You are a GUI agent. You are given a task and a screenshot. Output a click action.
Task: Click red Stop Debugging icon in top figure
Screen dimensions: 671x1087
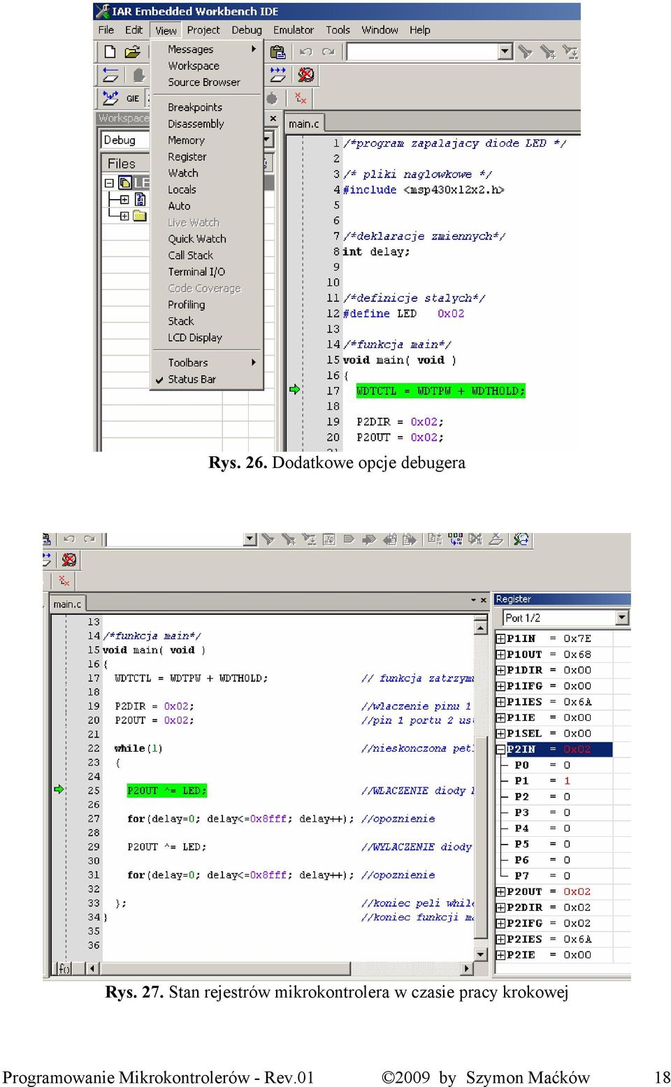pos(305,74)
